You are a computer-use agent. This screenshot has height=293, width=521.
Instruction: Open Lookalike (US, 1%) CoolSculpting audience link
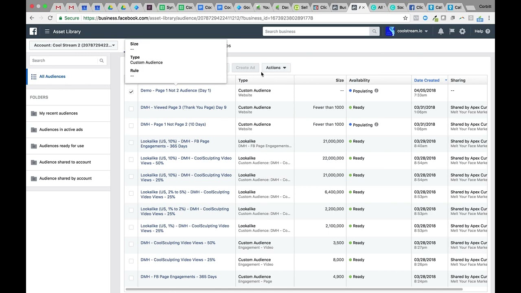coord(185,228)
